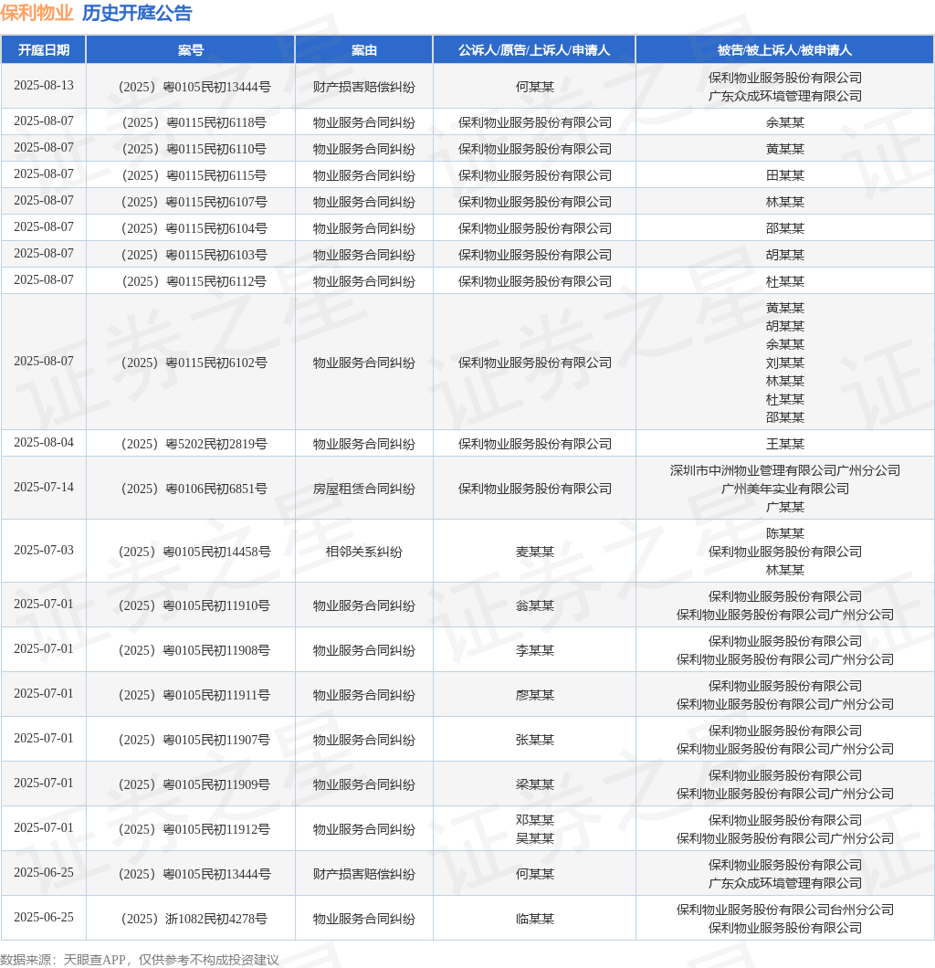Click 保利物业服务股份有限公司台州分公司

(x=785, y=910)
